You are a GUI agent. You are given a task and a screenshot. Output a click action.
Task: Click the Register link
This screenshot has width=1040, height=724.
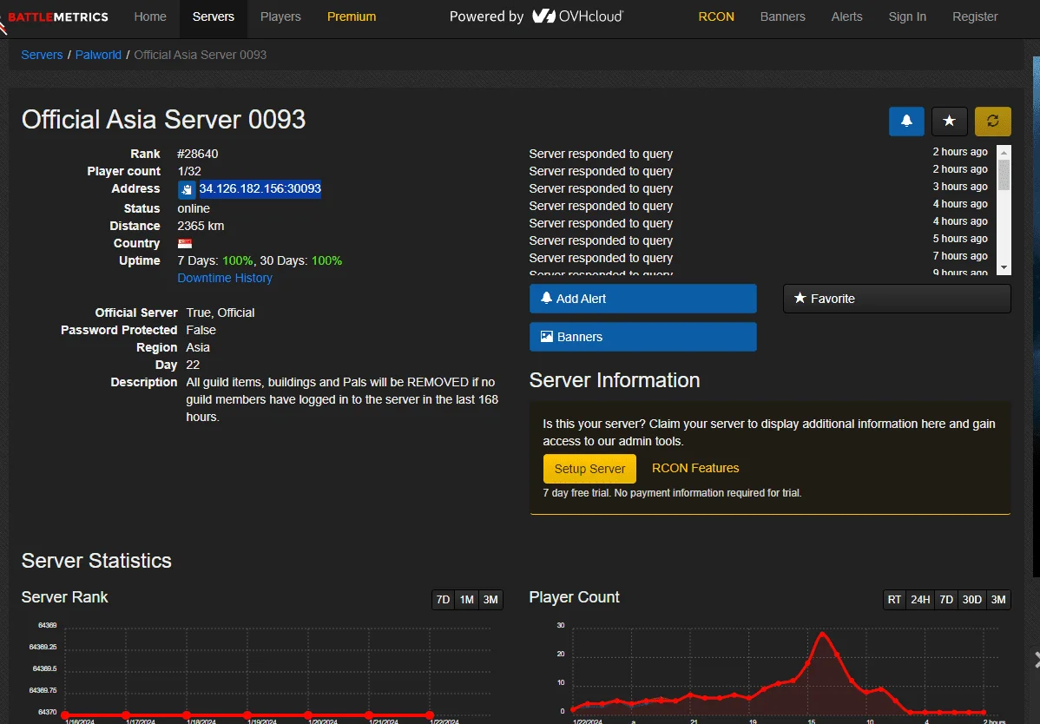(x=975, y=16)
